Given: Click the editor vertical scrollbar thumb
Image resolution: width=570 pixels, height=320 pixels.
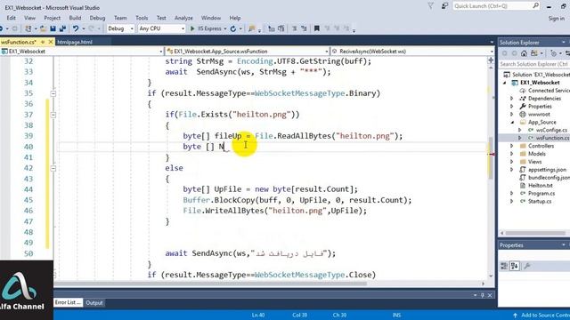Looking at the screenshot, I should click(491, 158).
